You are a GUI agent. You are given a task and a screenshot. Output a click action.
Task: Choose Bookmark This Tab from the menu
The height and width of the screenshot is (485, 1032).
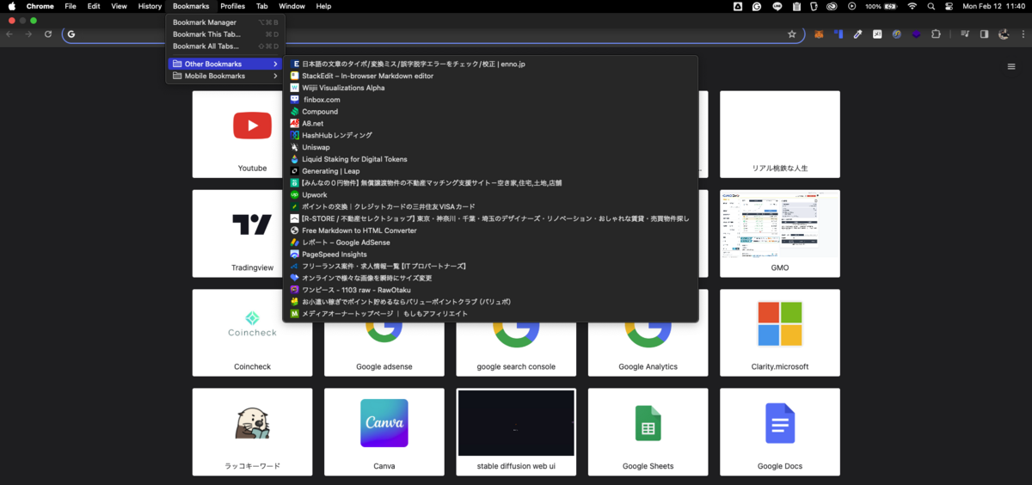coord(225,34)
